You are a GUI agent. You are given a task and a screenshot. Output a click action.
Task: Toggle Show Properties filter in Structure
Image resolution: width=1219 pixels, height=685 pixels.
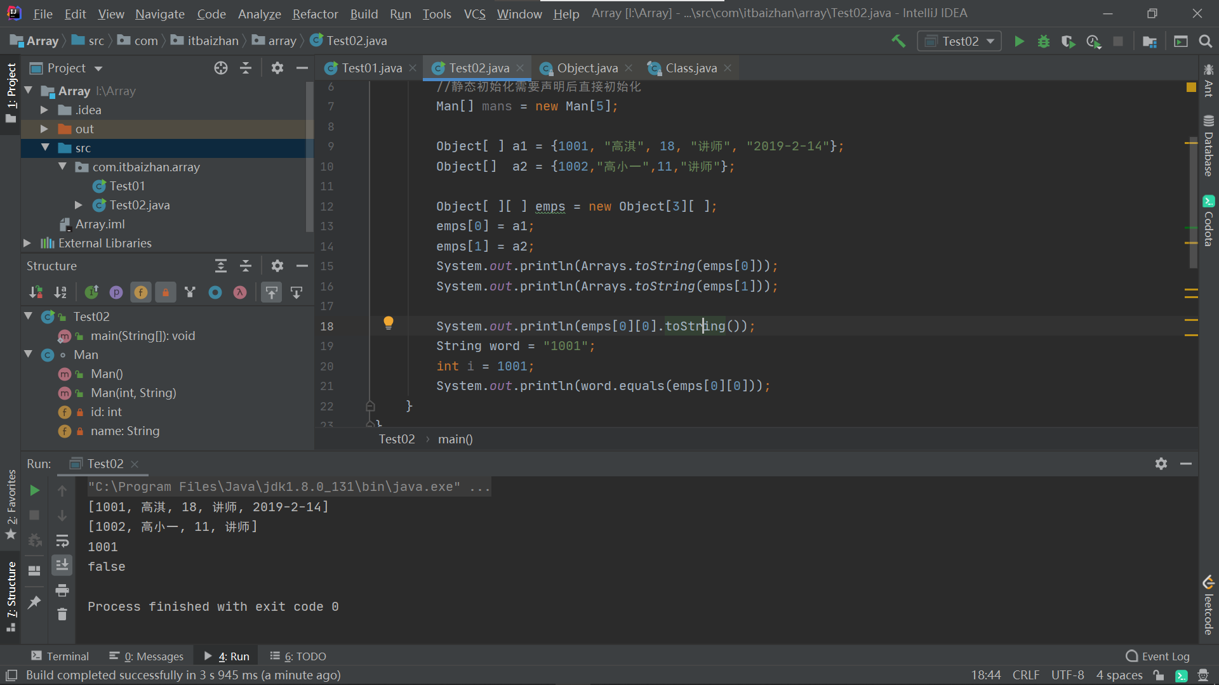coord(116,292)
